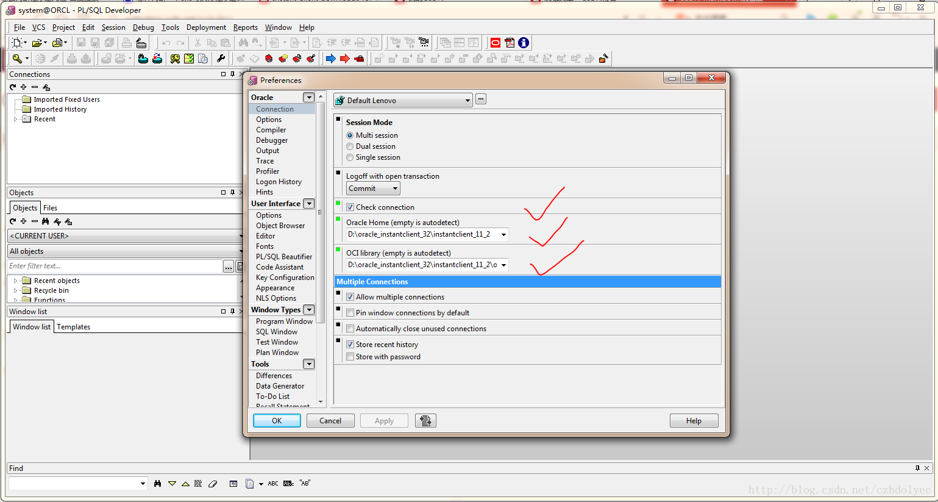Click OK in Preferences dialog
938x502 pixels.
[277, 420]
